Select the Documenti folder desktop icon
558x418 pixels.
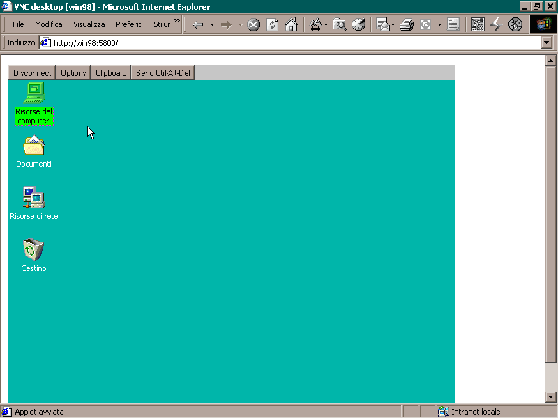(x=33, y=151)
